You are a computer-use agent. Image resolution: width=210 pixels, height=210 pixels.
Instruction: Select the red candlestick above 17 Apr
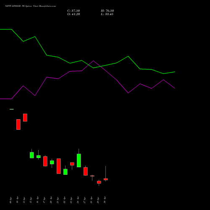tap(45, 161)
